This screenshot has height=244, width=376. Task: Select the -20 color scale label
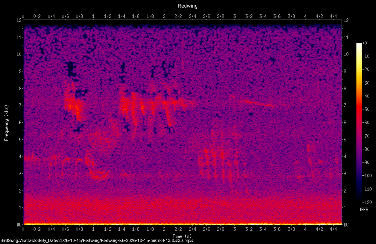[x=366, y=69]
